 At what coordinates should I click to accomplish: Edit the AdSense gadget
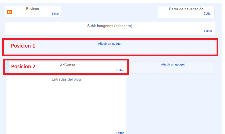pyautogui.click(x=120, y=70)
